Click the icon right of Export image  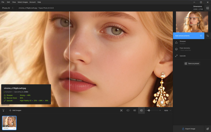coord(208,129)
